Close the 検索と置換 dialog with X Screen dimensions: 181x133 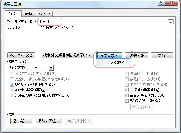[x=171, y=3]
